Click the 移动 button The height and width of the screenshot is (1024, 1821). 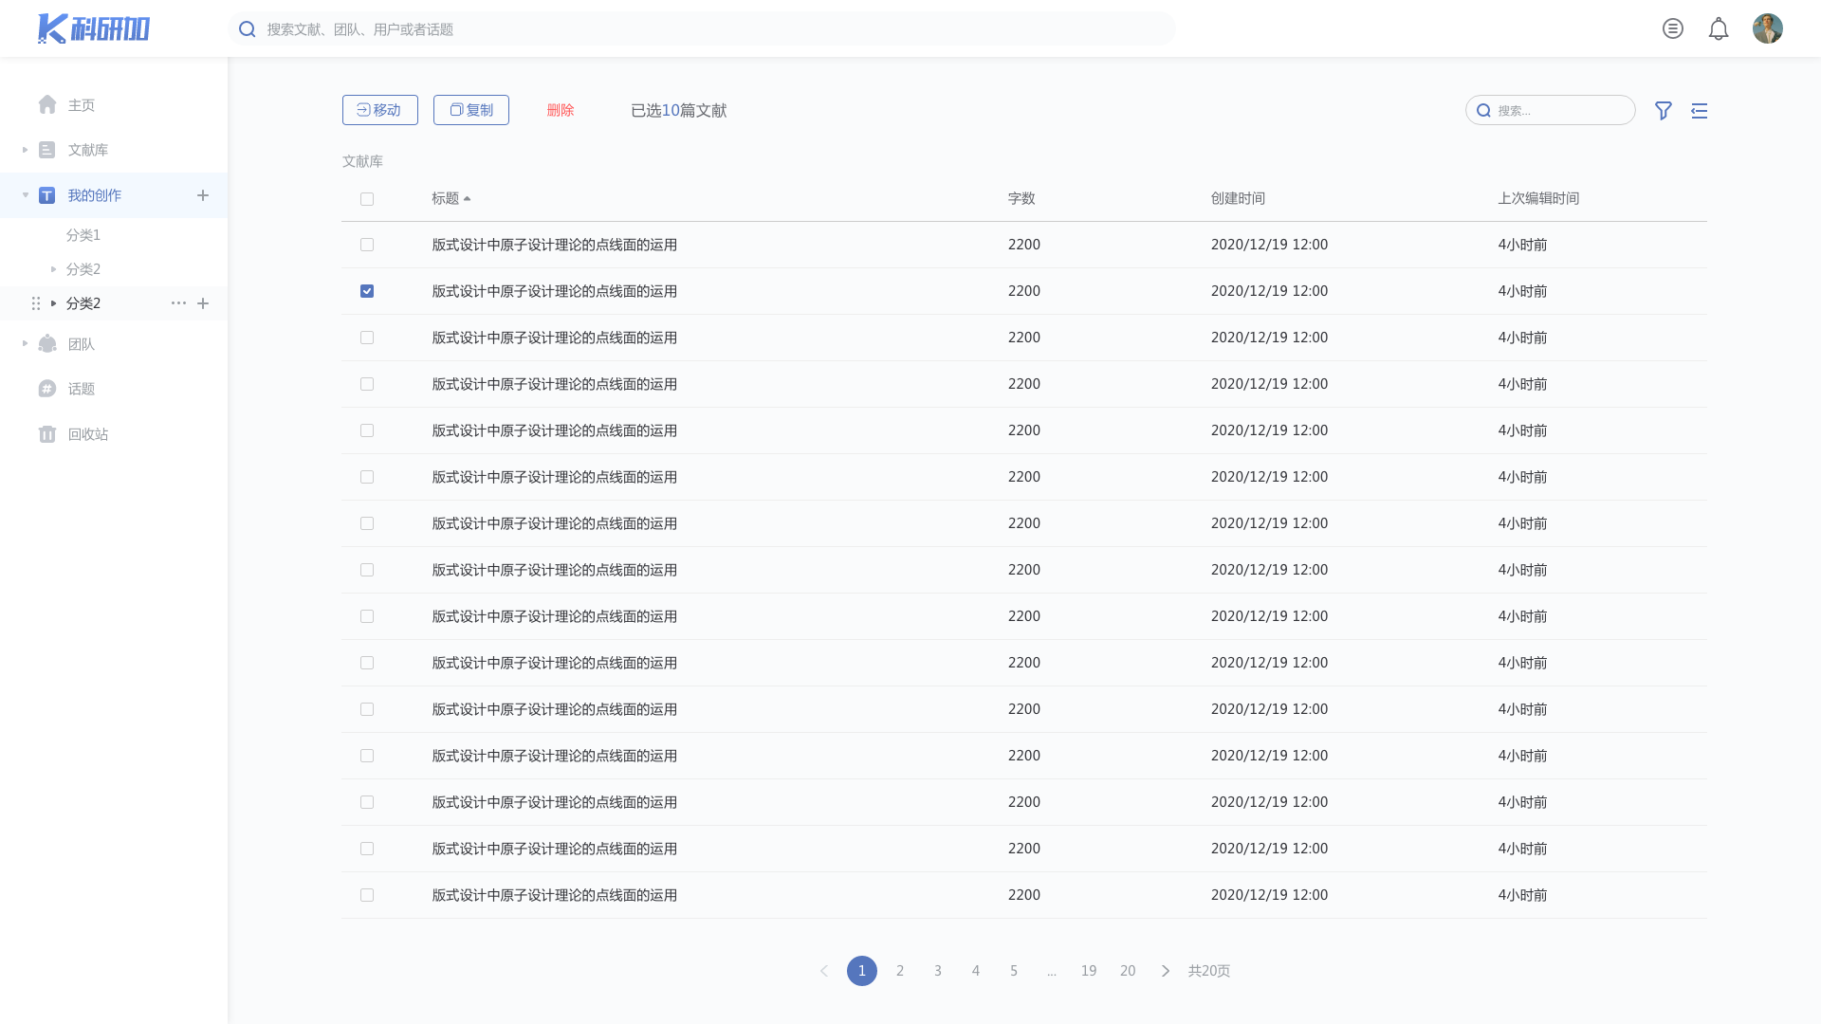click(380, 110)
